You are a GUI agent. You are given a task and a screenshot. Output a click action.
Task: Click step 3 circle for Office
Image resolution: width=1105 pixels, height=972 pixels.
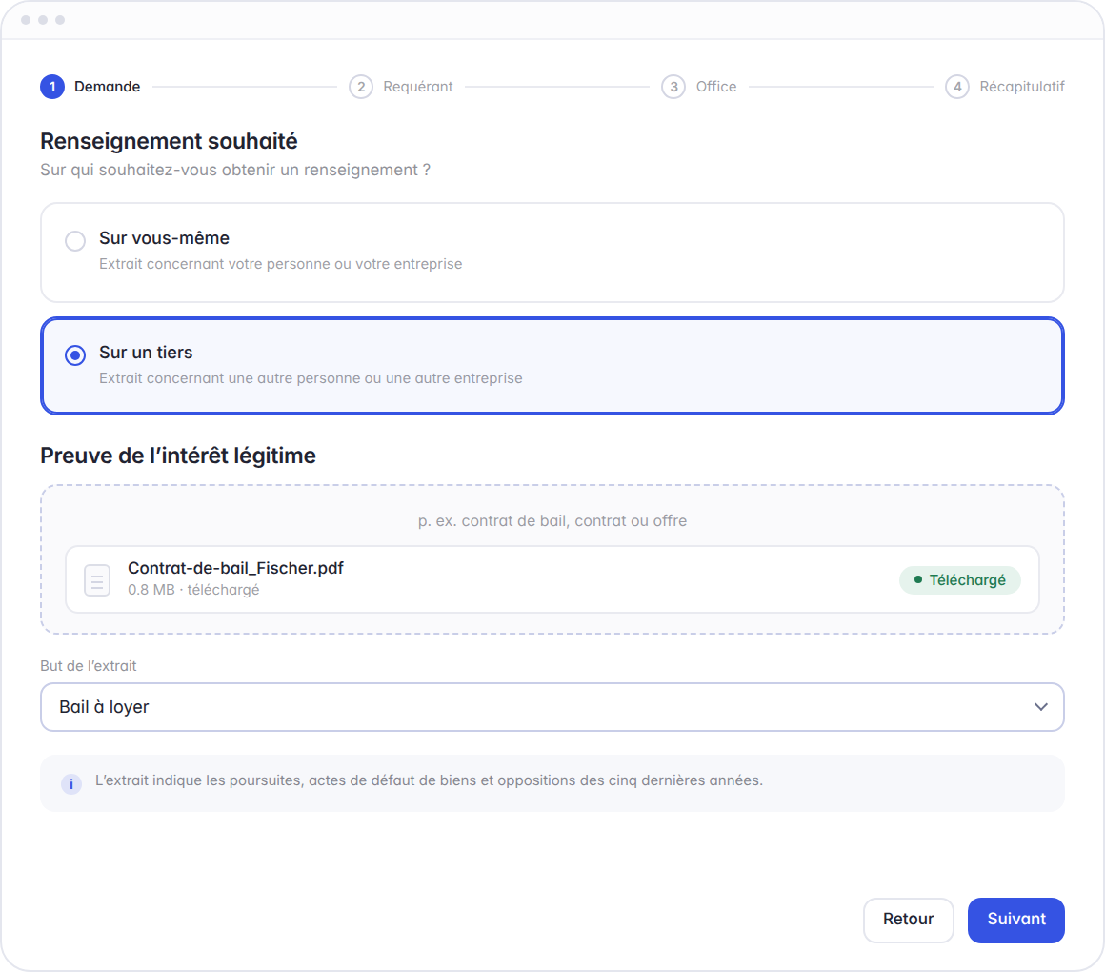pos(673,87)
